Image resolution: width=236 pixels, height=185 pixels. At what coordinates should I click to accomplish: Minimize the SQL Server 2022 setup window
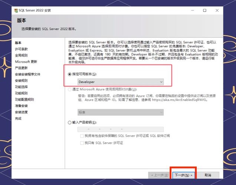193,10
